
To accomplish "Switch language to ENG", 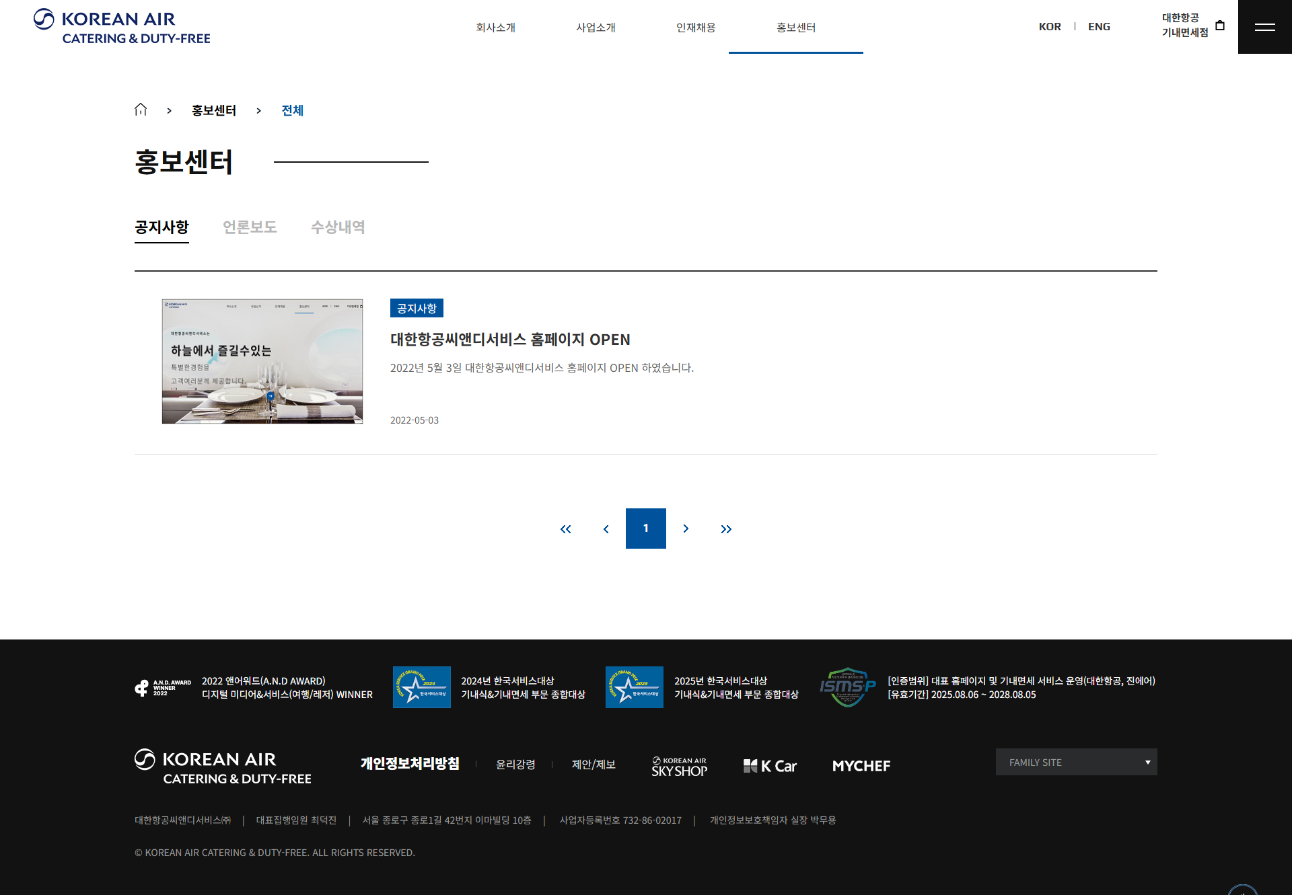I will coord(1099,27).
